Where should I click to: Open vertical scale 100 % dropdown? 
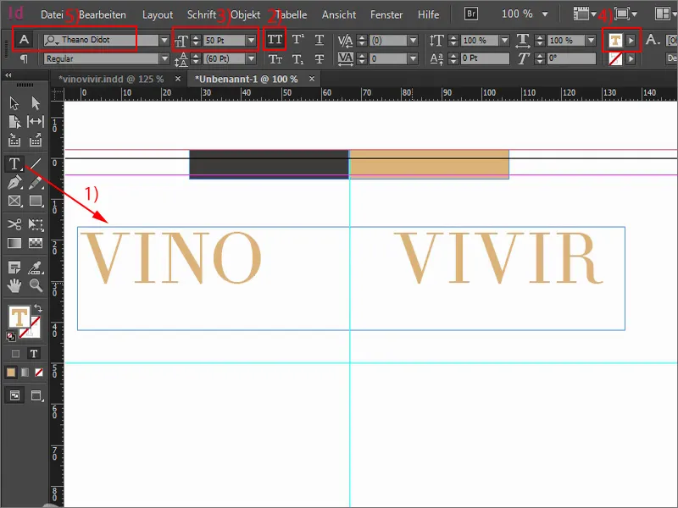504,40
